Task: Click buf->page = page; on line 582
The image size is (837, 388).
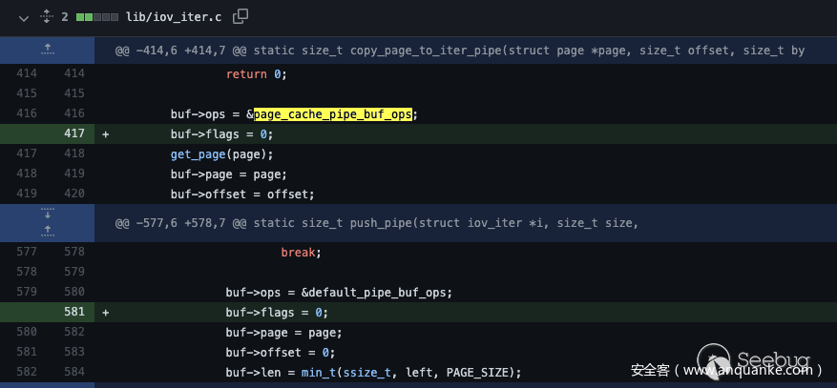Action: (x=284, y=333)
